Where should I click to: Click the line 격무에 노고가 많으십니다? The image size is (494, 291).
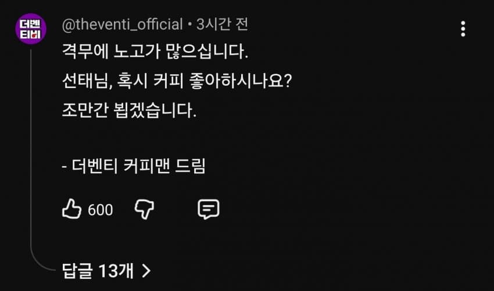click(155, 52)
